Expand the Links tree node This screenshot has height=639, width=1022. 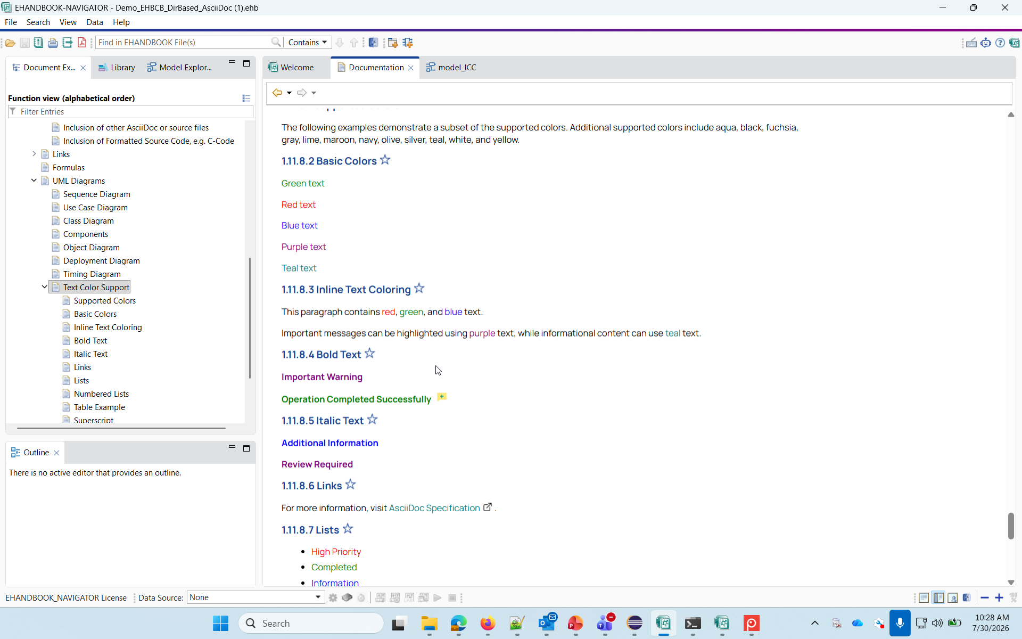coord(34,154)
